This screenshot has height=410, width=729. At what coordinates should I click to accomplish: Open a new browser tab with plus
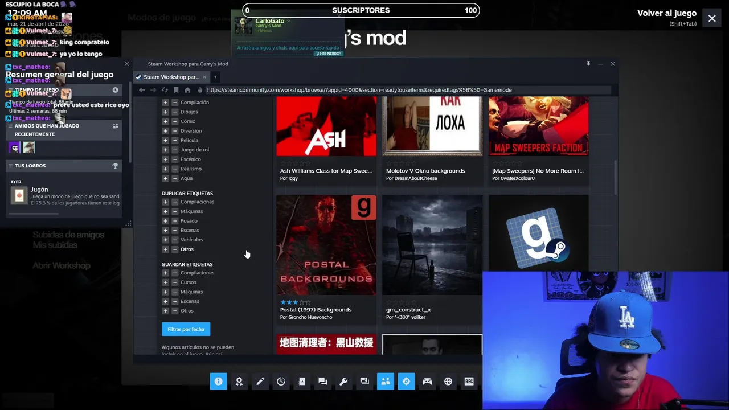[215, 77]
